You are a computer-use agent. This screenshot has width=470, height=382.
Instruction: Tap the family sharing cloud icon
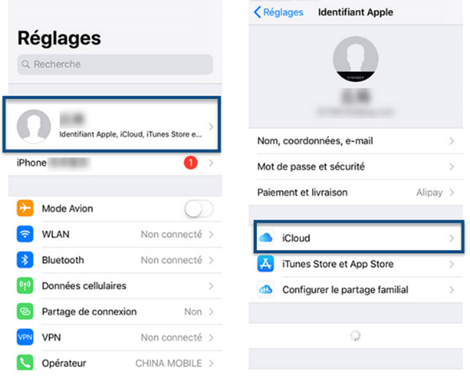pos(266,290)
